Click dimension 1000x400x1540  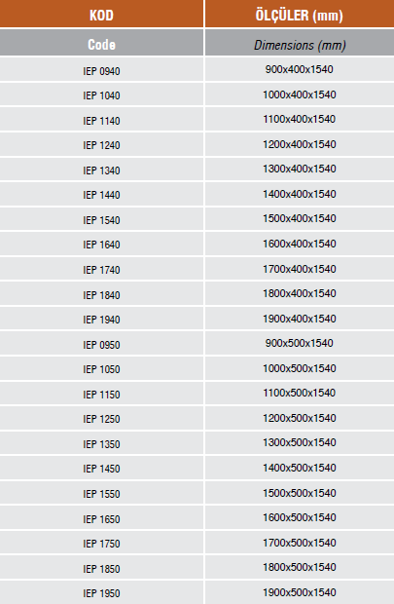300,94
